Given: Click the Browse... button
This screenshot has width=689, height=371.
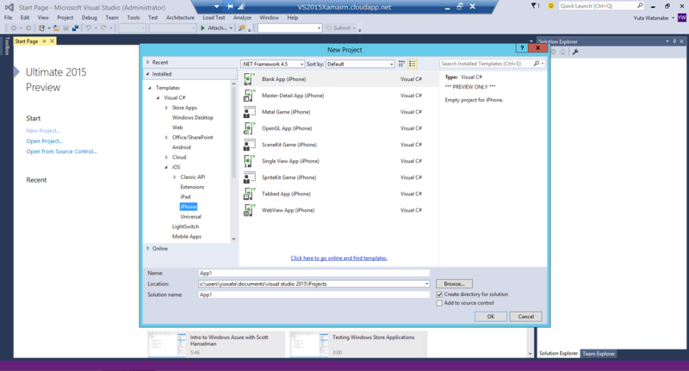Looking at the screenshot, I should tap(454, 284).
